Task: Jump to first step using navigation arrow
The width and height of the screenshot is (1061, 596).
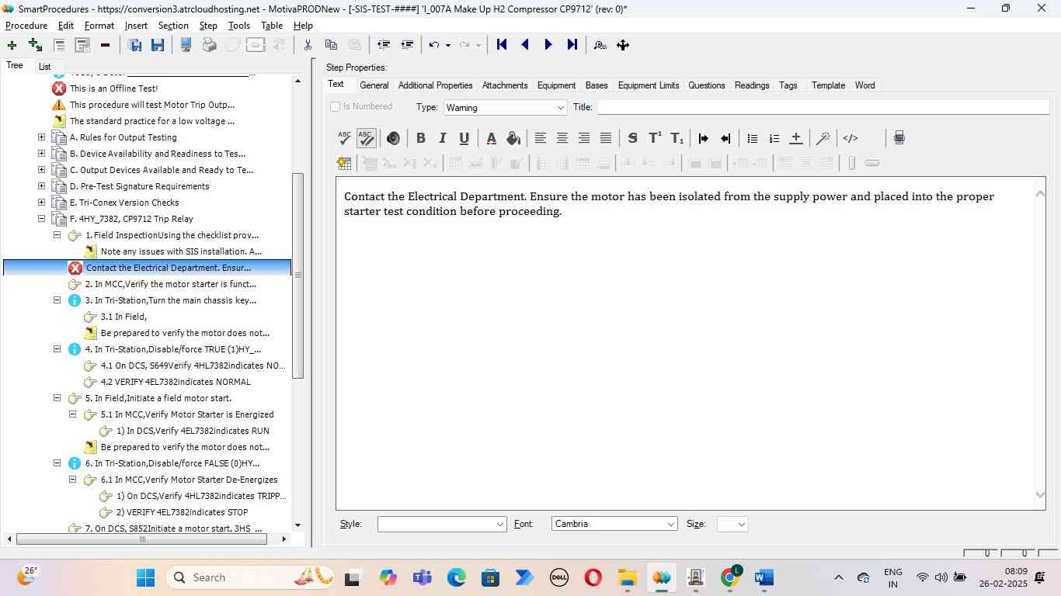Action: pos(502,45)
